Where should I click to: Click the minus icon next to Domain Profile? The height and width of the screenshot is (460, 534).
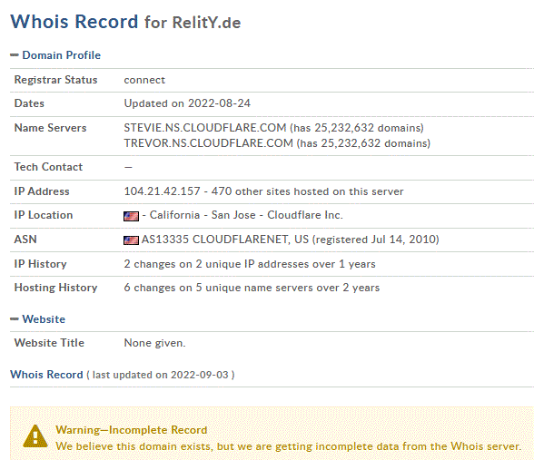(x=15, y=55)
